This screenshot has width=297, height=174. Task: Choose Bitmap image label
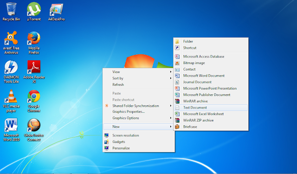tap(194, 63)
